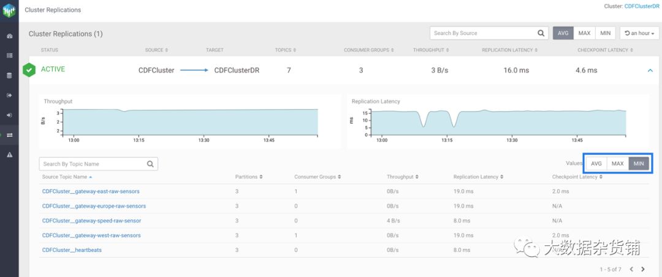Viewport: 662px width, 277px height.
Task: Click the ACTIVE status text
Action: pyautogui.click(x=53, y=69)
